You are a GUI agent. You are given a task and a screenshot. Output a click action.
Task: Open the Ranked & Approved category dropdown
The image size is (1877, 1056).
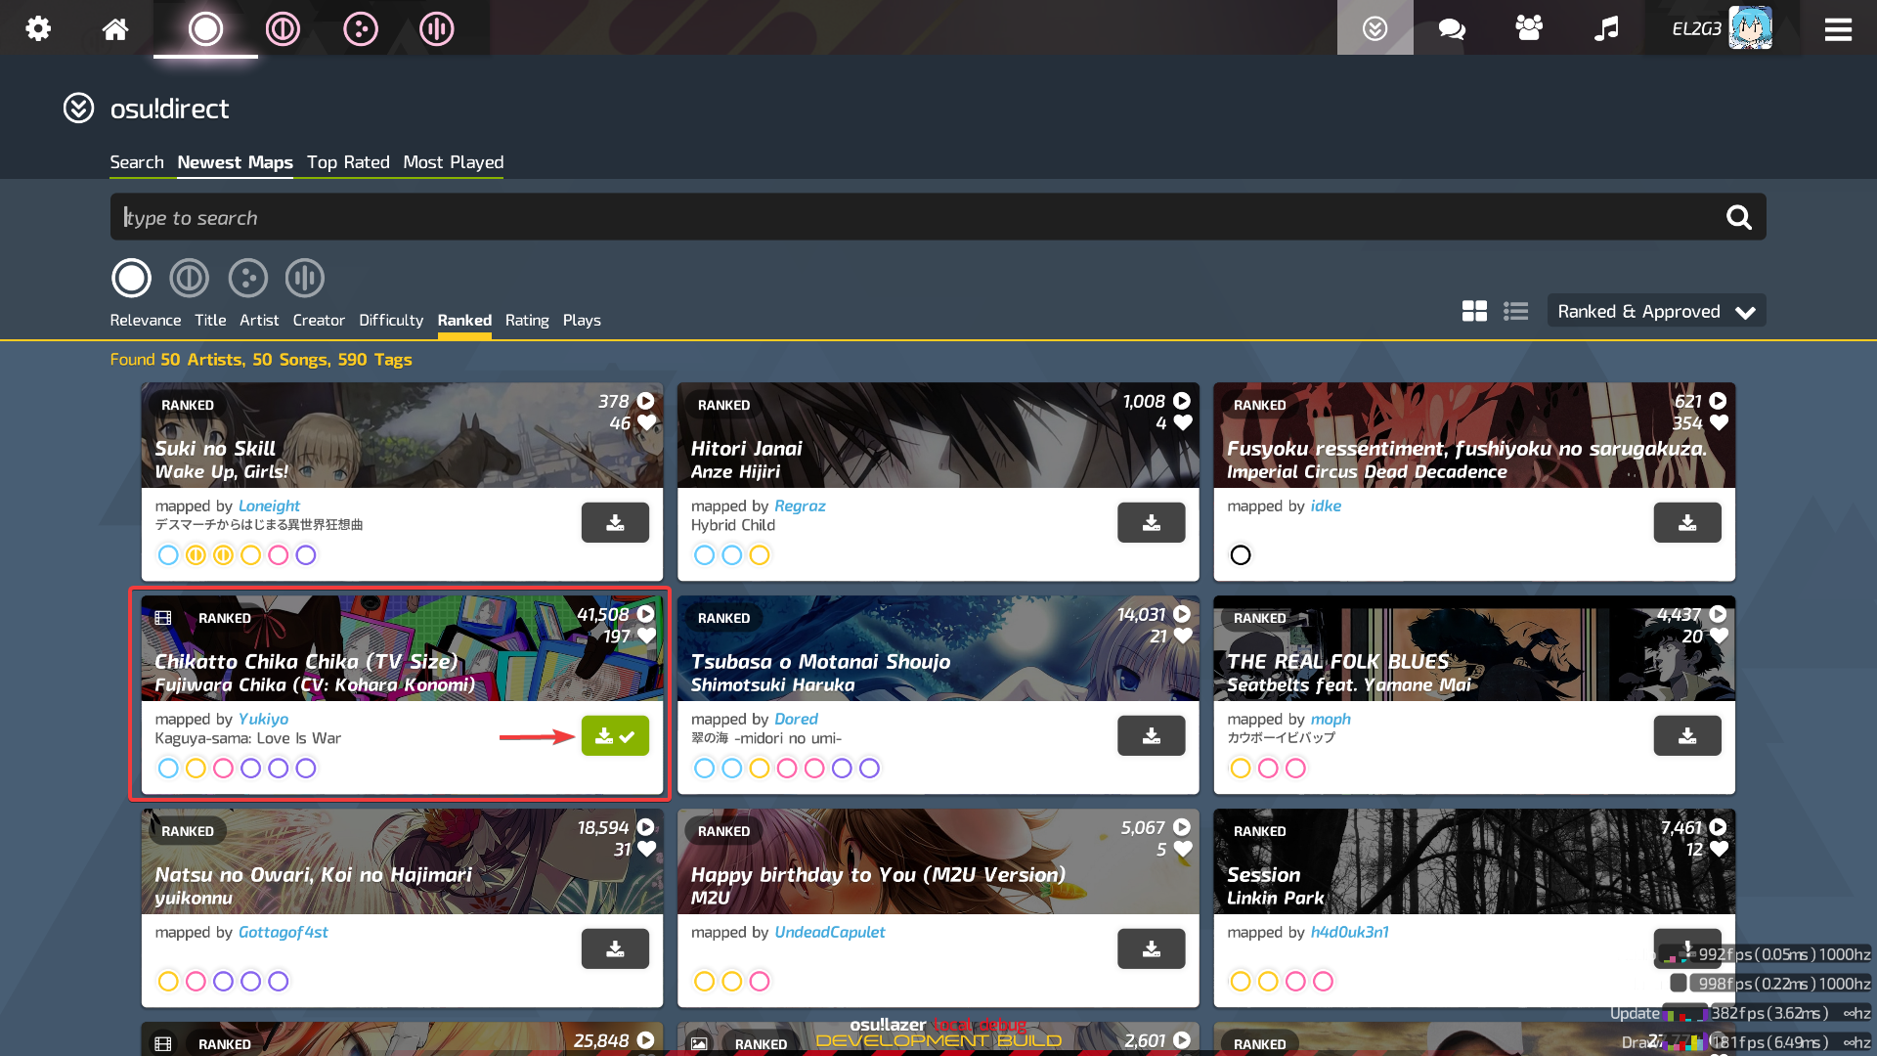(1655, 310)
